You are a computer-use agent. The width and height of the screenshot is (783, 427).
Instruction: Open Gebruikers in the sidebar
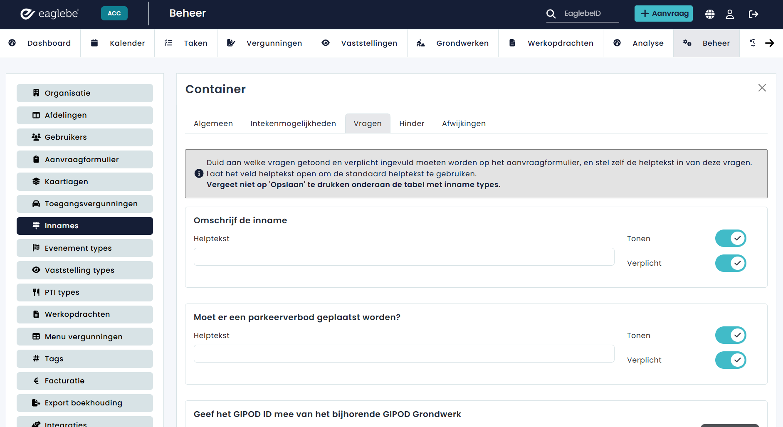(x=85, y=137)
